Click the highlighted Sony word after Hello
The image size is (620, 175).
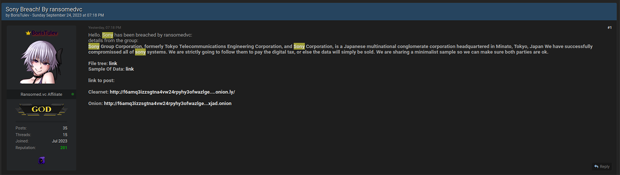coord(107,35)
